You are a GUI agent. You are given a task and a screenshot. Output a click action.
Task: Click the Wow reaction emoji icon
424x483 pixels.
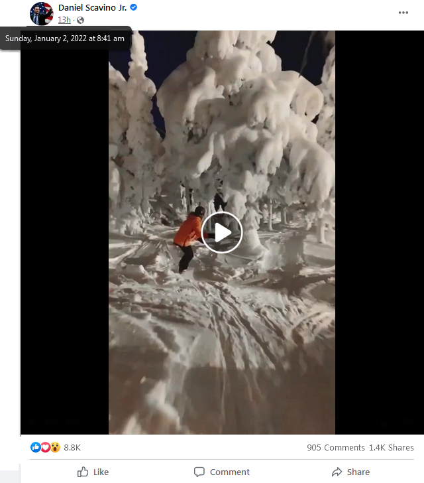55,447
